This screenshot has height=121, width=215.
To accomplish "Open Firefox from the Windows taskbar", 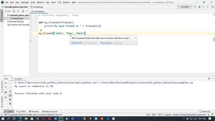I will pos(102,119).
